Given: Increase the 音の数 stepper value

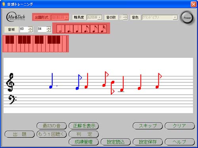Looking at the screenshot, I should 126,16.
